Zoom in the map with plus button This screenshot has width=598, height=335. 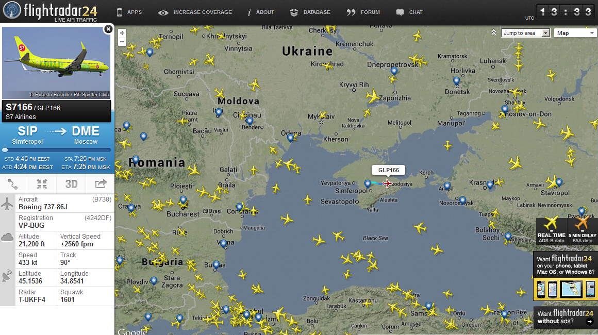(x=122, y=33)
